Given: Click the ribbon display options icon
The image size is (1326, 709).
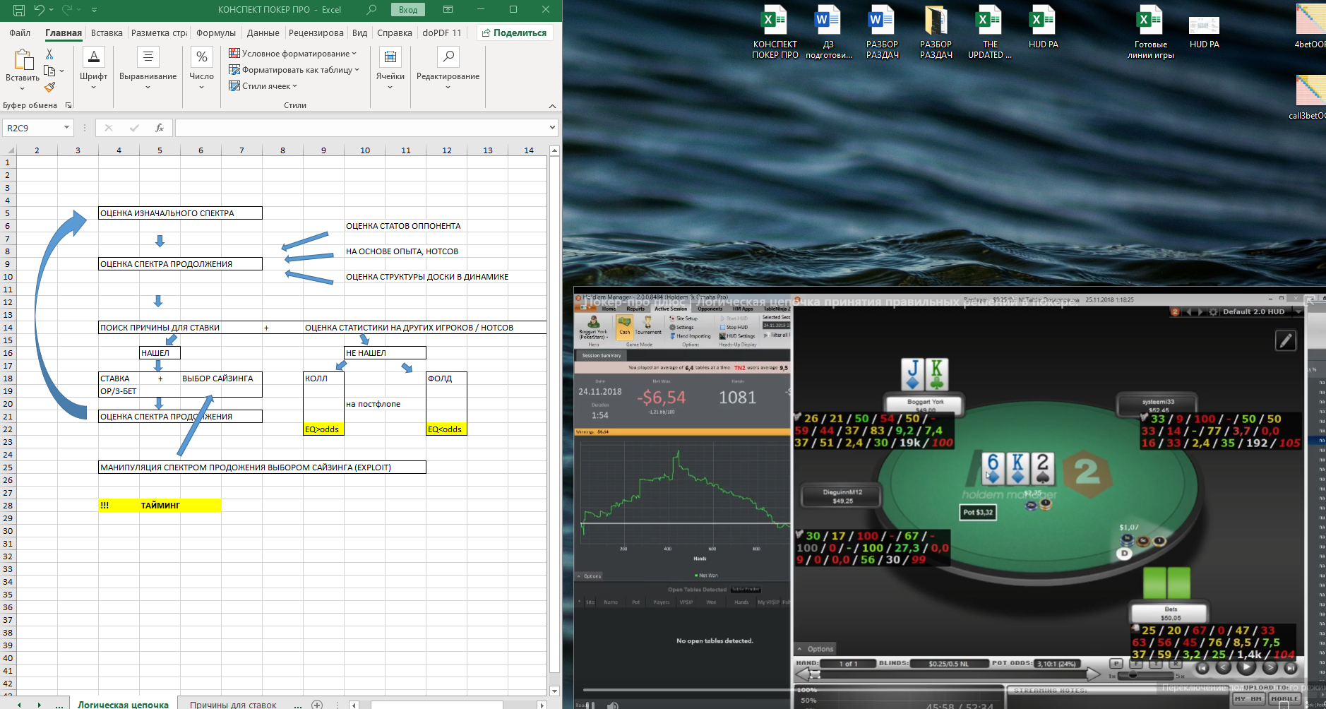Looking at the screenshot, I should click(448, 10).
